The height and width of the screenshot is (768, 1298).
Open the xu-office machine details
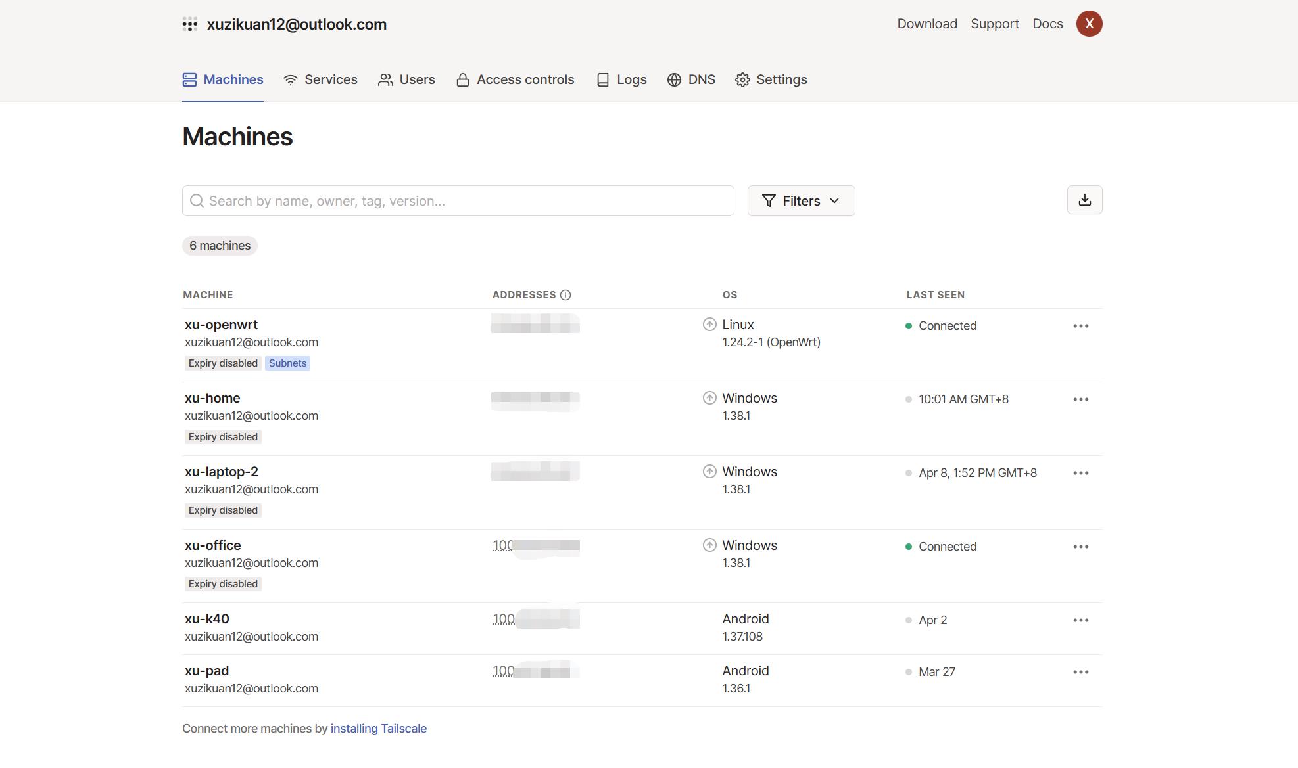pyautogui.click(x=213, y=545)
